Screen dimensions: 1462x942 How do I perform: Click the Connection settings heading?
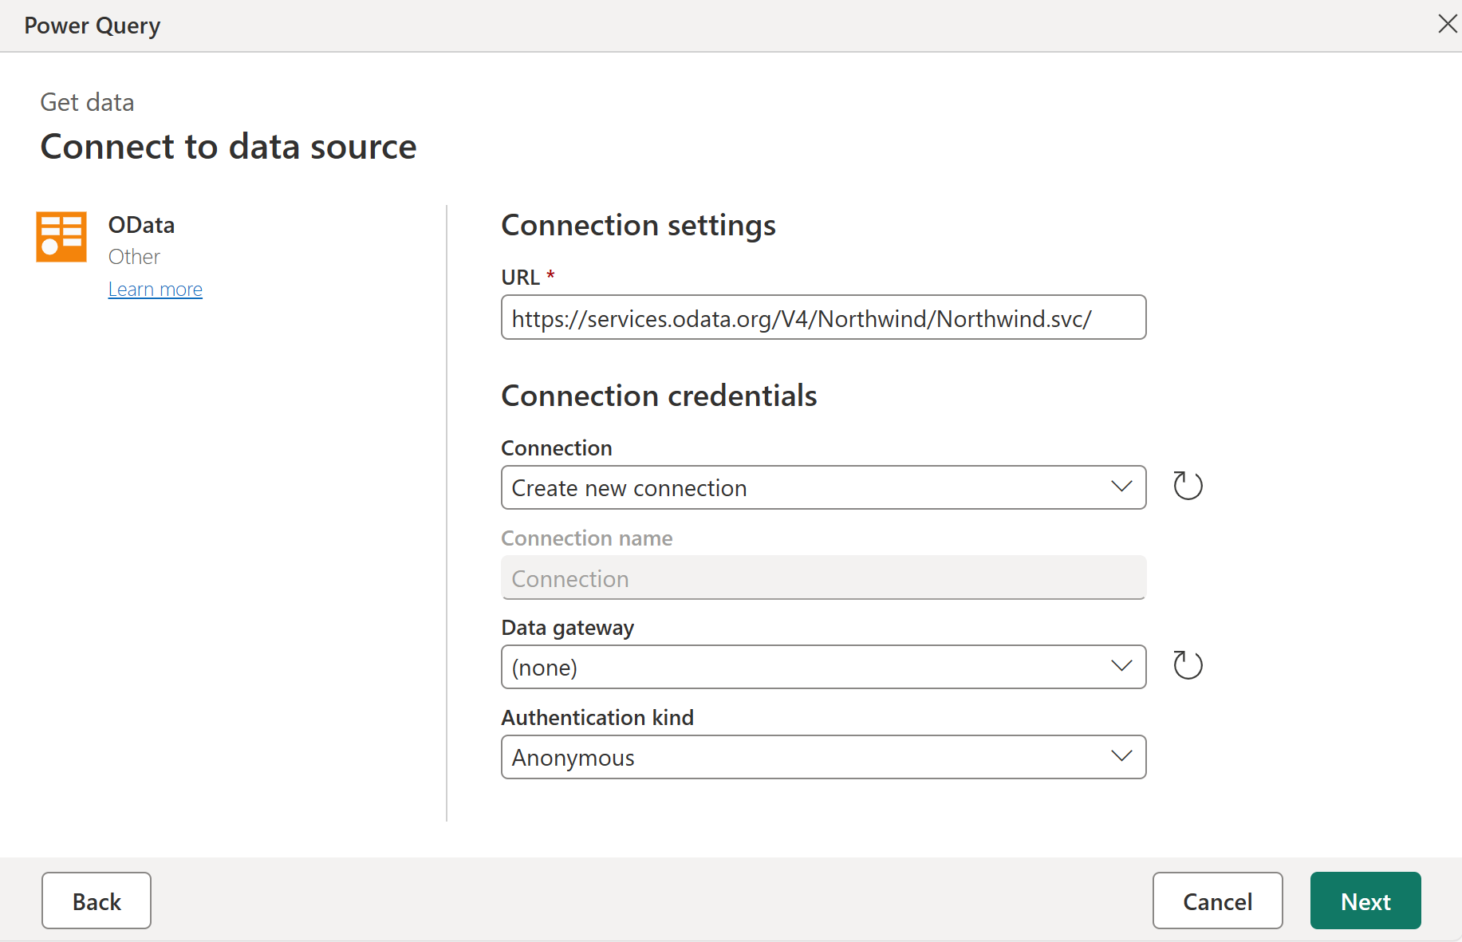click(638, 225)
